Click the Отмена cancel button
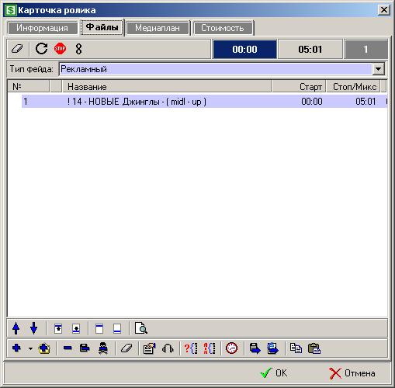This screenshot has width=395, height=388. (x=352, y=373)
